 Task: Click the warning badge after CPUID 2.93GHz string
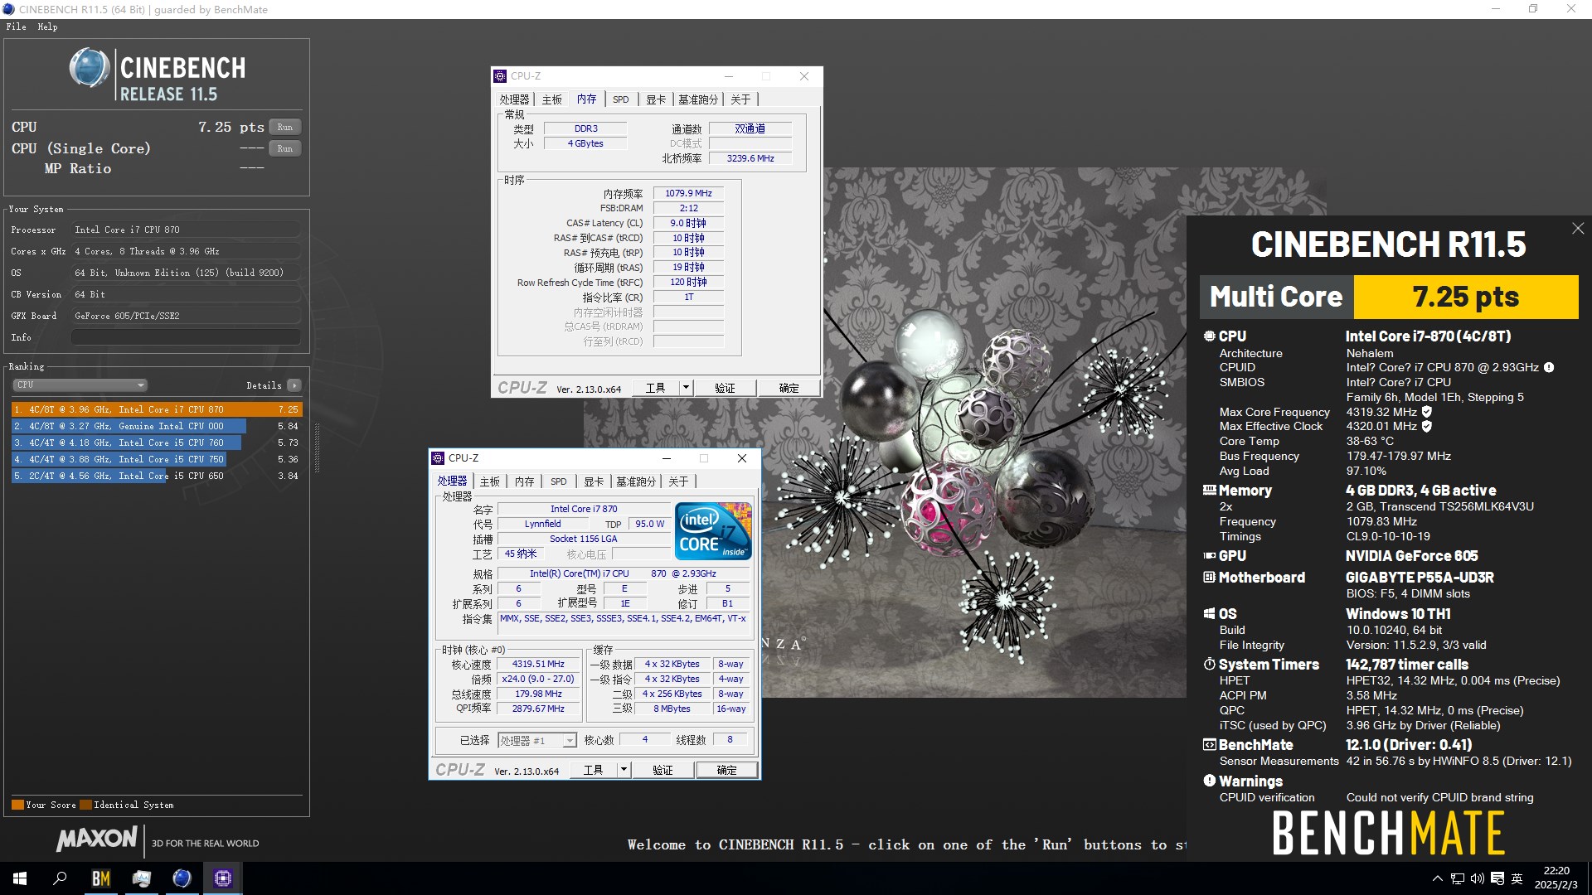[1548, 368]
